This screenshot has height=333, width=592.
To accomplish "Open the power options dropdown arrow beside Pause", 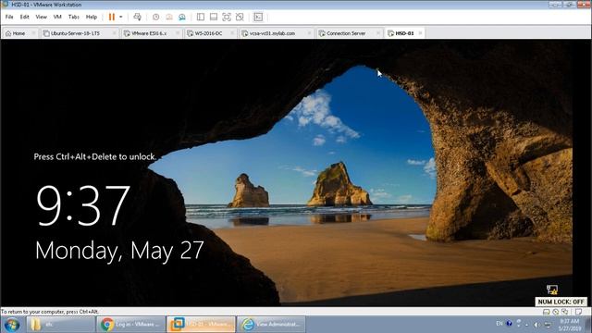I will (121, 17).
